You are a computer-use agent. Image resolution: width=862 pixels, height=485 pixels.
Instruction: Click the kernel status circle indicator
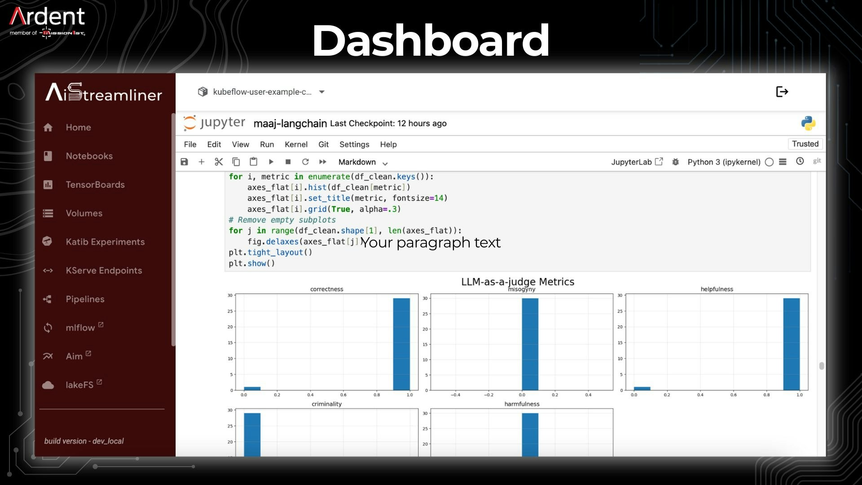pyautogui.click(x=769, y=162)
